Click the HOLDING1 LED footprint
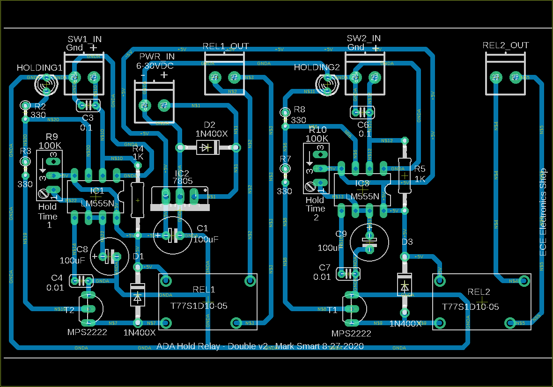The image size is (553, 387). 46,85
